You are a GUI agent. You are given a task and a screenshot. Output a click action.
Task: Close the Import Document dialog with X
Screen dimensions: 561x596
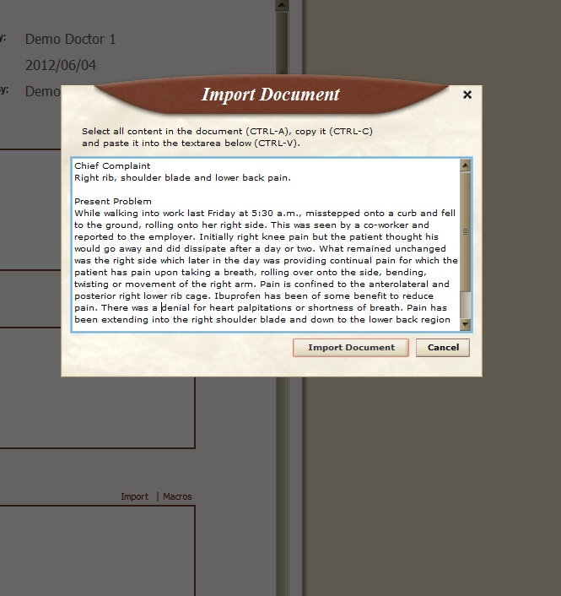click(467, 95)
